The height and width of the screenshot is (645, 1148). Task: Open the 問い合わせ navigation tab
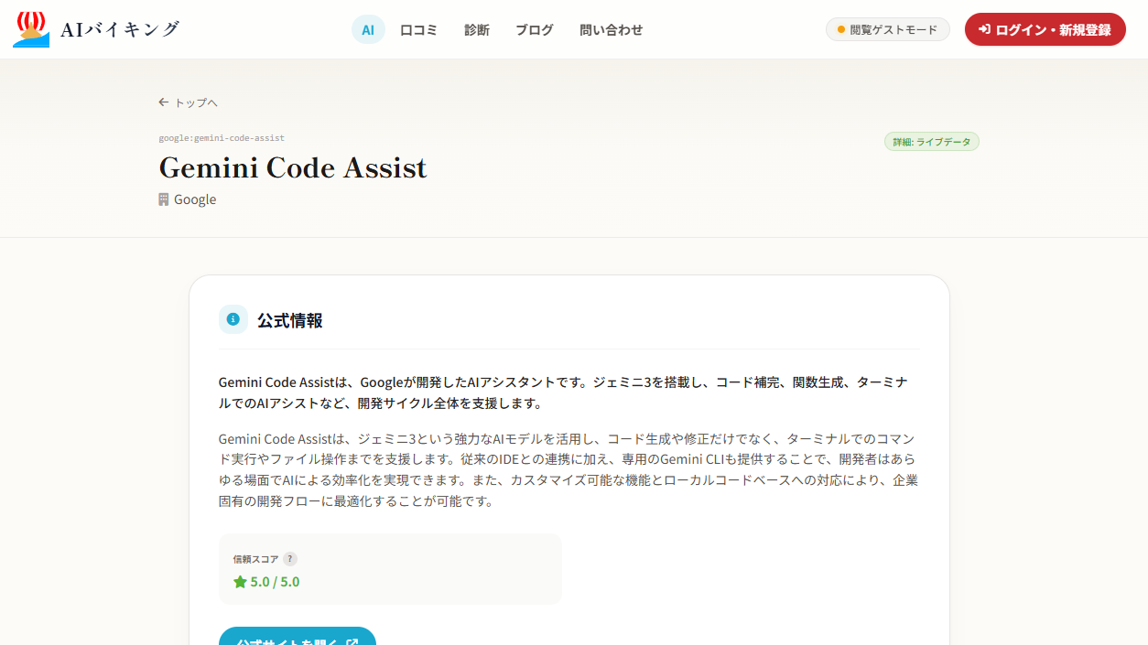612,29
